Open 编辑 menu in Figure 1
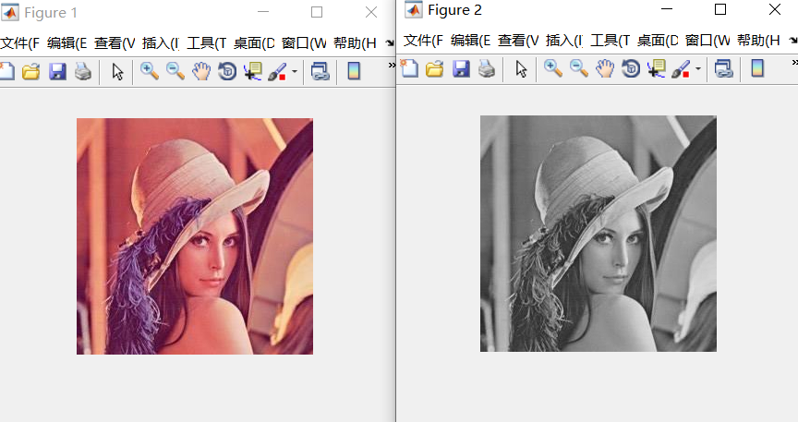Viewport: 798px width, 422px height. (x=66, y=43)
